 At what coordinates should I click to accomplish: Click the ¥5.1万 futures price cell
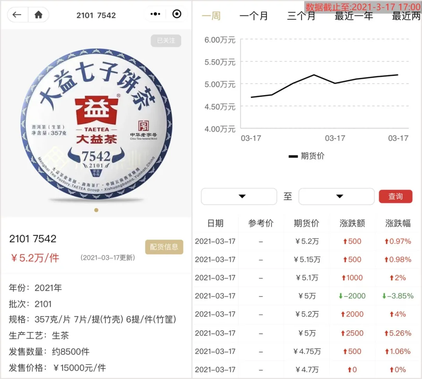click(307, 277)
